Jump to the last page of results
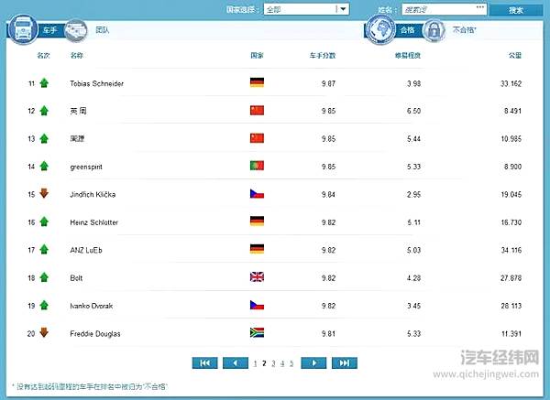 [x=344, y=363]
